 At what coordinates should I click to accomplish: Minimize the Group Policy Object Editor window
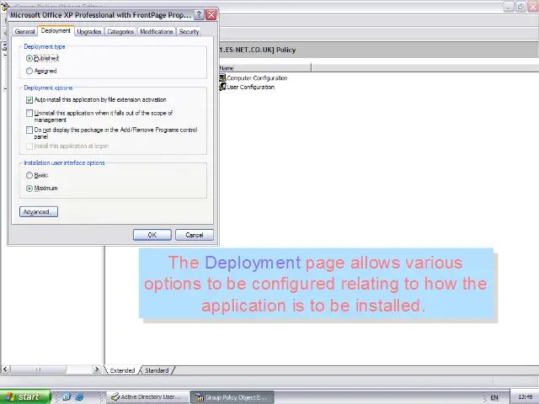(509, 7)
